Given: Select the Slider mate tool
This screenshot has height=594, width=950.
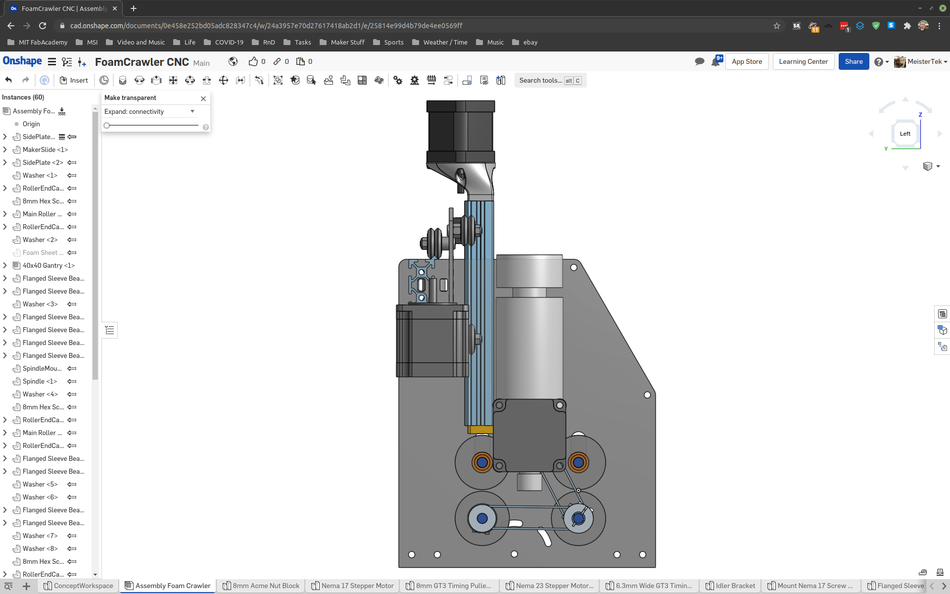Looking at the screenshot, I should pyautogui.click(x=156, y=80).
